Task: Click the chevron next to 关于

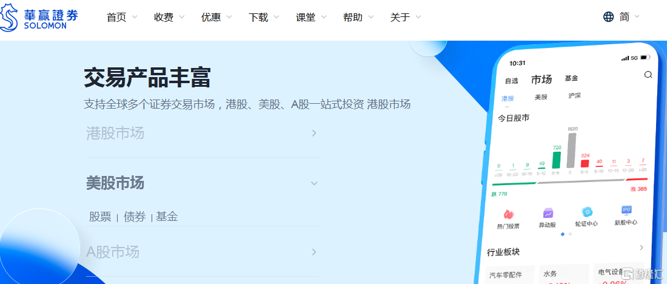Action: click(x=418, y=17)
